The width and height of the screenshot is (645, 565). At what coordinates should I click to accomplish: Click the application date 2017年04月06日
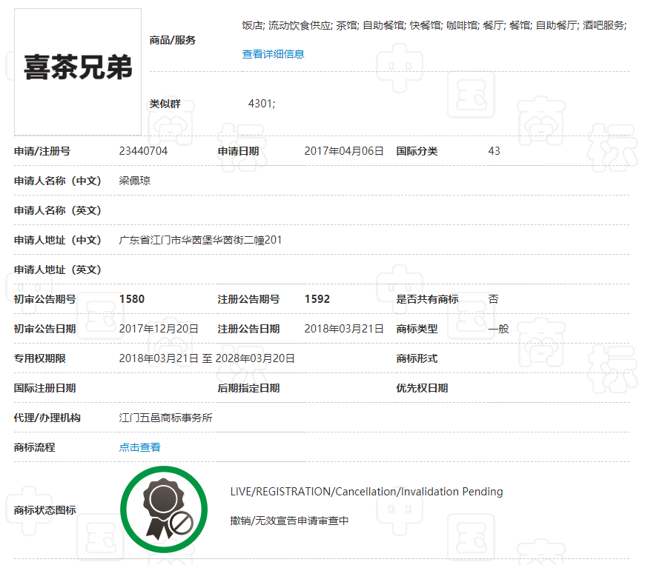[344, 151]
